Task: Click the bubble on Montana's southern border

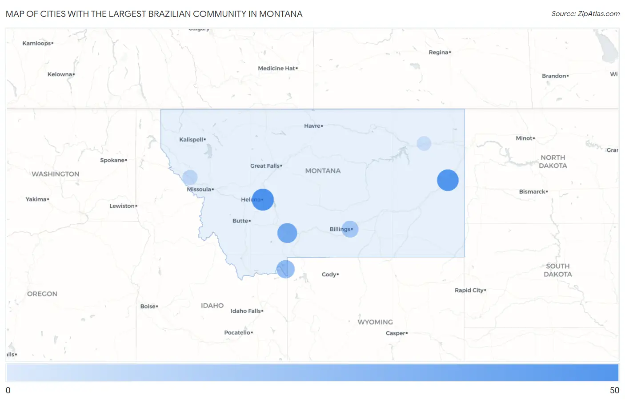Action: [285, 269]
